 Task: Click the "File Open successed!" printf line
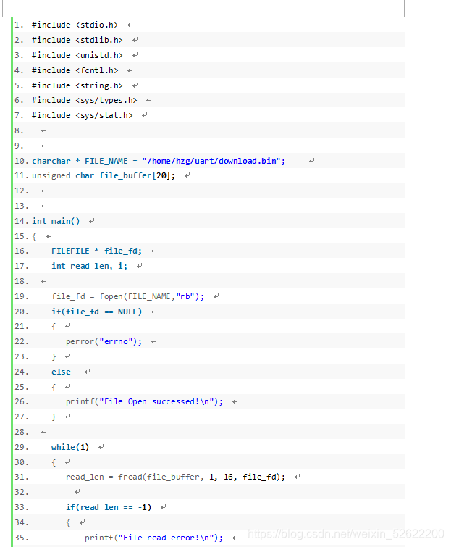tap(144, 402)
